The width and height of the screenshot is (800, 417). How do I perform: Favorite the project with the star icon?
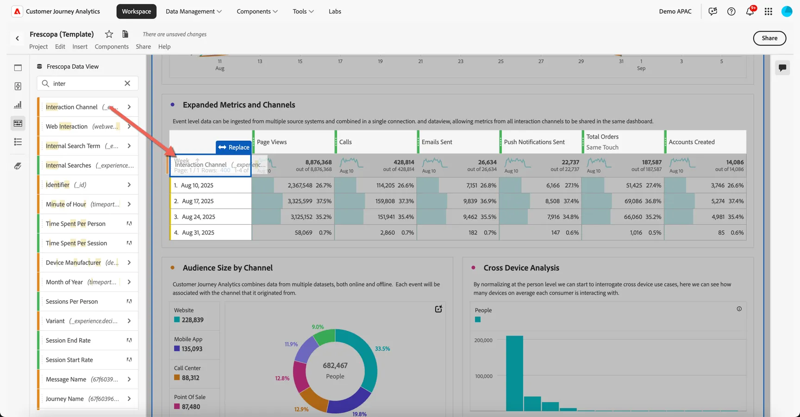click(x=109, y=34)
